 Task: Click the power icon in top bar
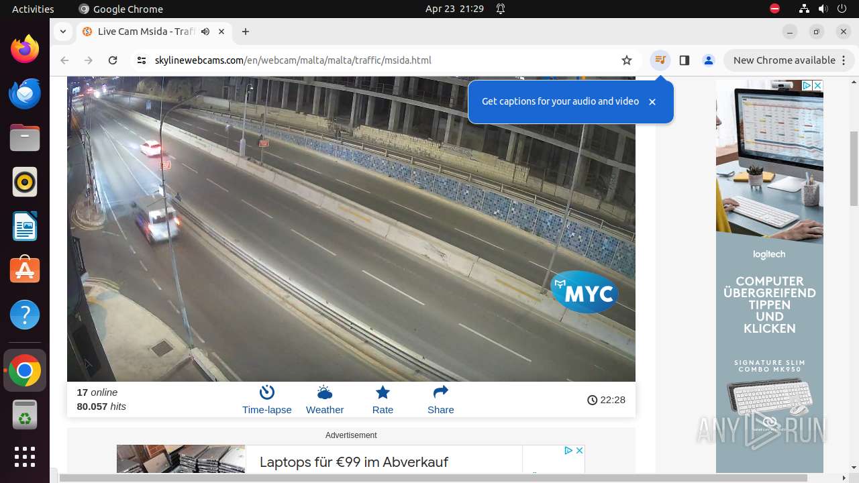point(842,9)
